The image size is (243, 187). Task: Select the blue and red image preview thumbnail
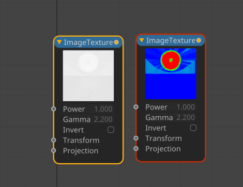click(x=171, y=74)
